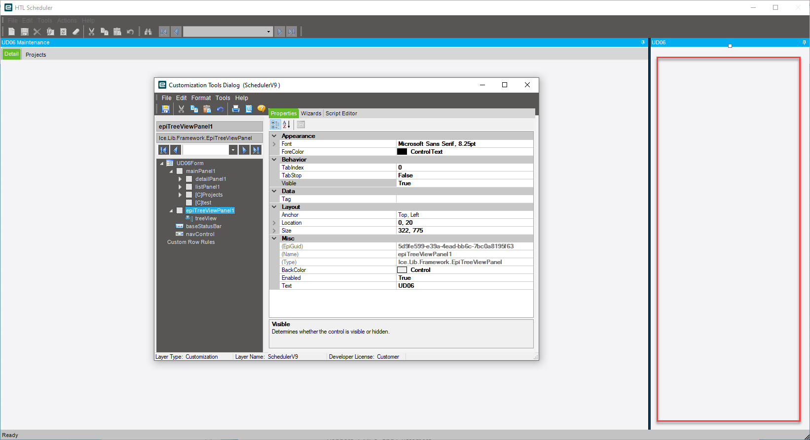Click the yellow Help question mark icon
The height and width of the screenshot is (440, 810).
261,108
